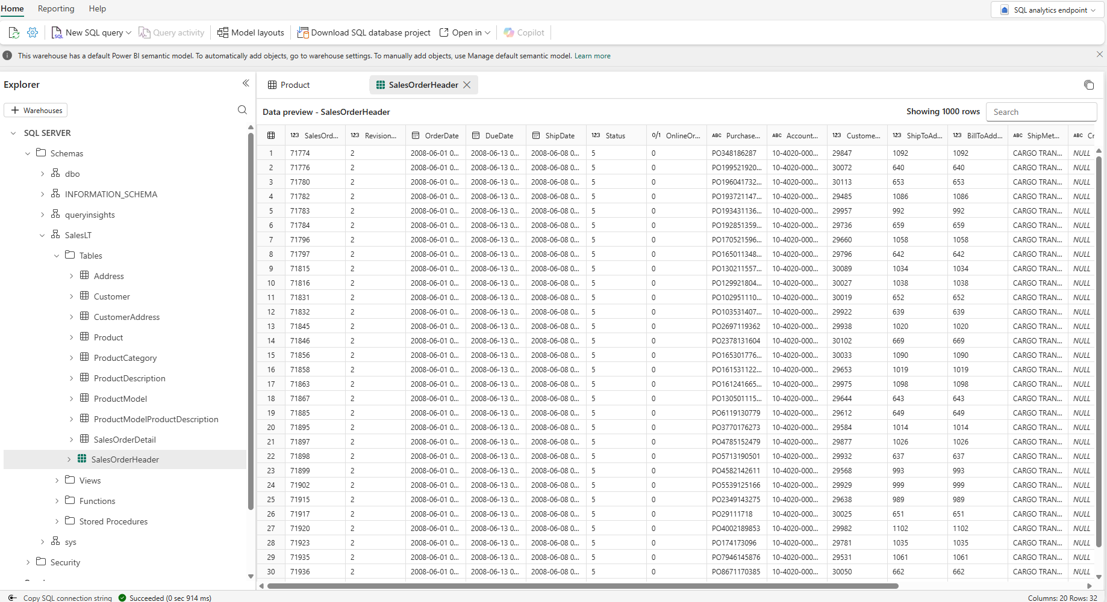This screenshot has height=602, width=1107.
Task: Click the 0/1 boolean icon of OnlineOrder column
Action: click(656, 135)
